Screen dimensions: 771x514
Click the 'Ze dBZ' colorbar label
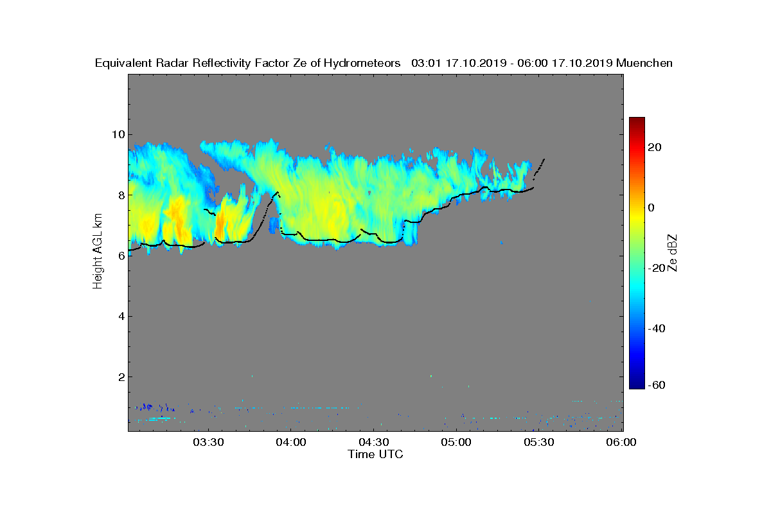(673, 253)
